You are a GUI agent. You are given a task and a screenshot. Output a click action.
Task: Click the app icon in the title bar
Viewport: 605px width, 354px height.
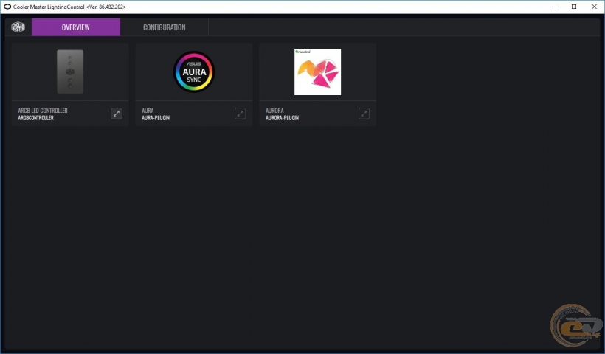click(x=7, y=6)
